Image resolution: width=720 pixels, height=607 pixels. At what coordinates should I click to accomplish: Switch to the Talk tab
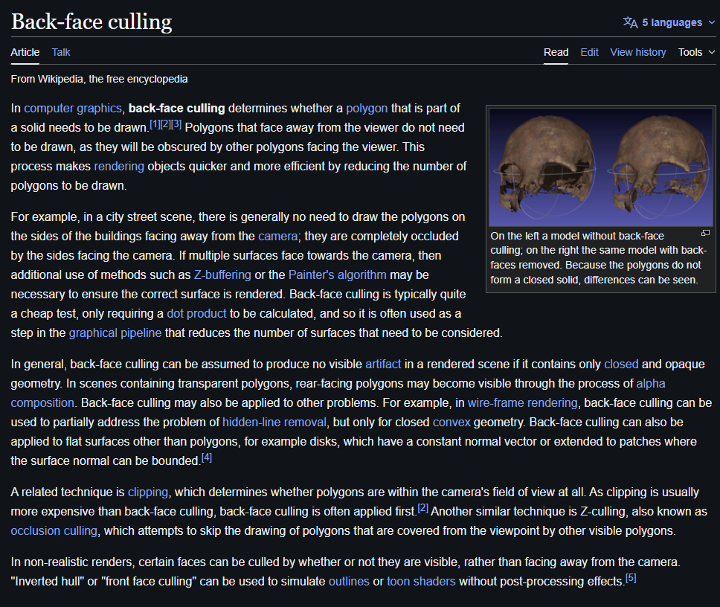click(60, 52)
